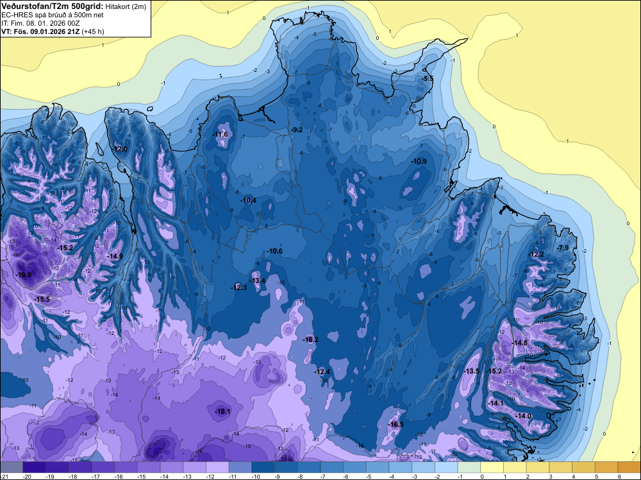Click the bold -19.9 temperature value
The image size is (641, 480).
tap(24, 275)
